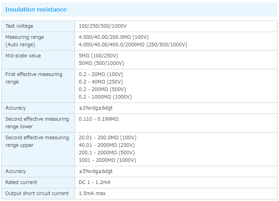This screenshot has height=201, width=279.
Task: Select the First effective measuring range label
Action: [x=34, y=78]
